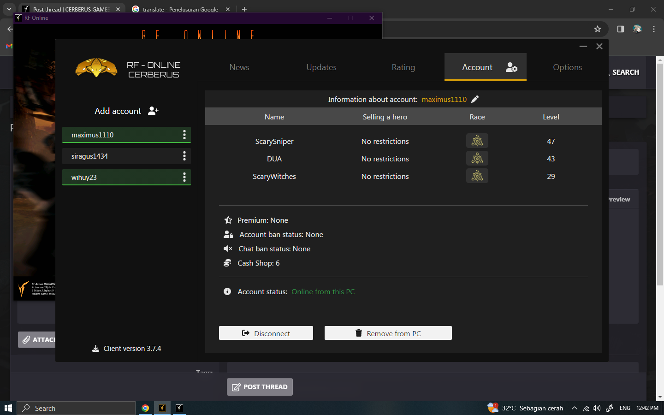Select account siragus1434 in list
This screenshot has height=415, width=664.
pyautogui.click(x=126, y=156)
